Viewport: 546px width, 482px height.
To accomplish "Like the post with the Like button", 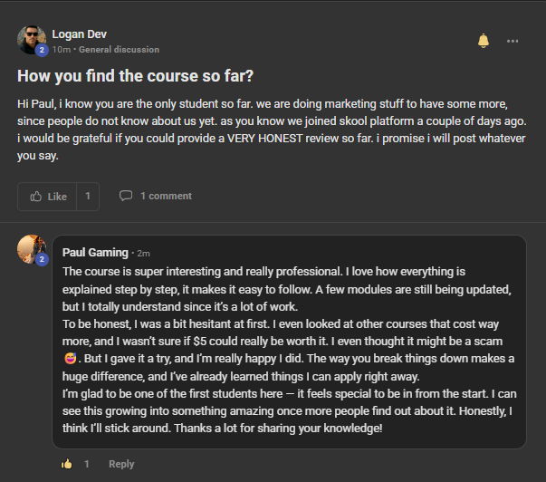I will pos(47,197).
